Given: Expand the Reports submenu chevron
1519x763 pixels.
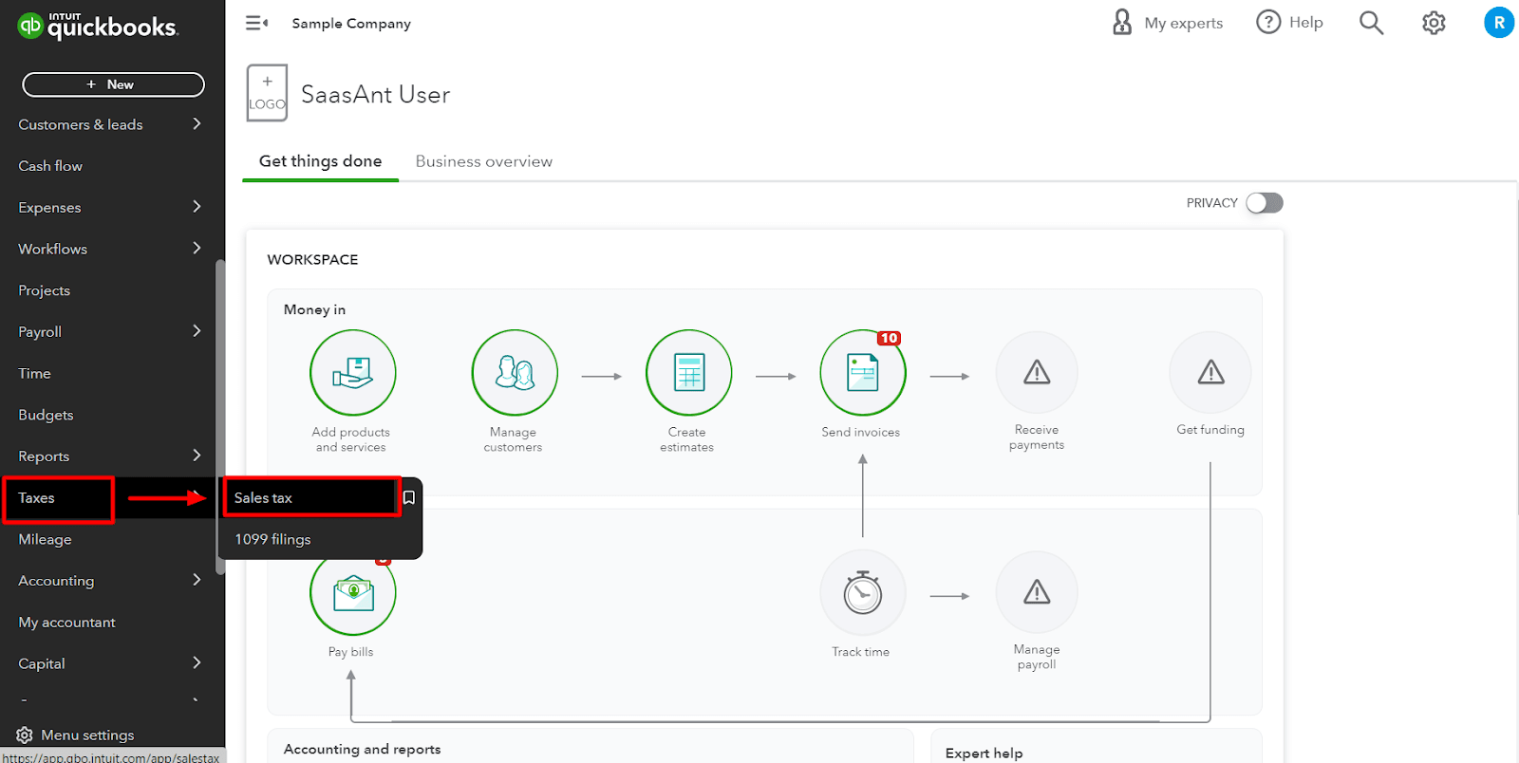Looking at the screenshot, I should click(x=197, y=455).
